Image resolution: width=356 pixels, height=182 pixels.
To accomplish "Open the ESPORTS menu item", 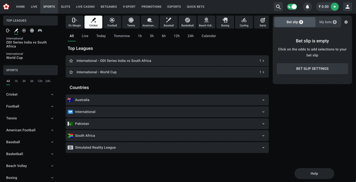I will (174, 7).
